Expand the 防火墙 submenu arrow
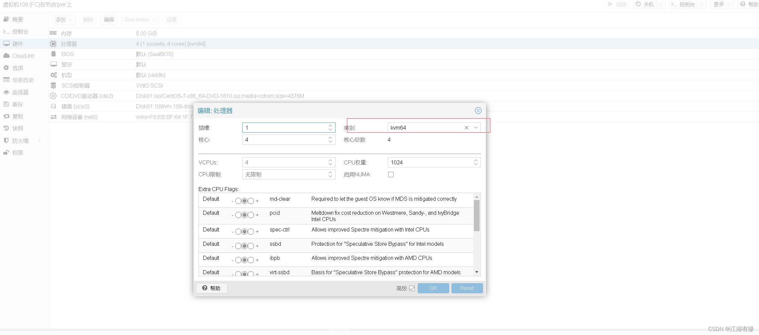The width and height of the screenshot is (759, 335). tap(40, 141)
